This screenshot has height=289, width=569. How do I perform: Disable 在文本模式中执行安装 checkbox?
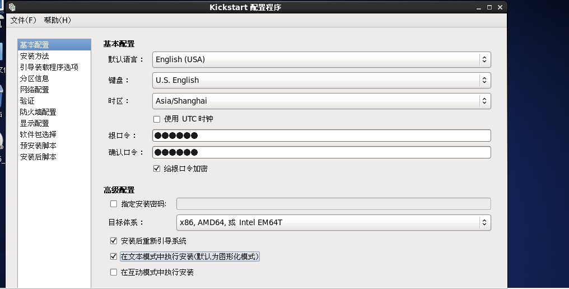(114, 257)
